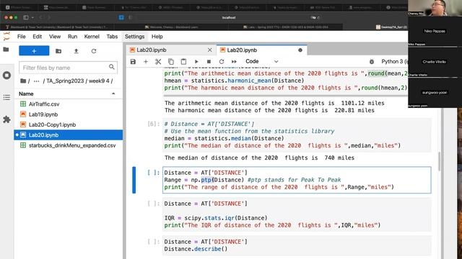Close the first Lab20.ipynb tab
The image size is (462, 259).
click(209, 50)
